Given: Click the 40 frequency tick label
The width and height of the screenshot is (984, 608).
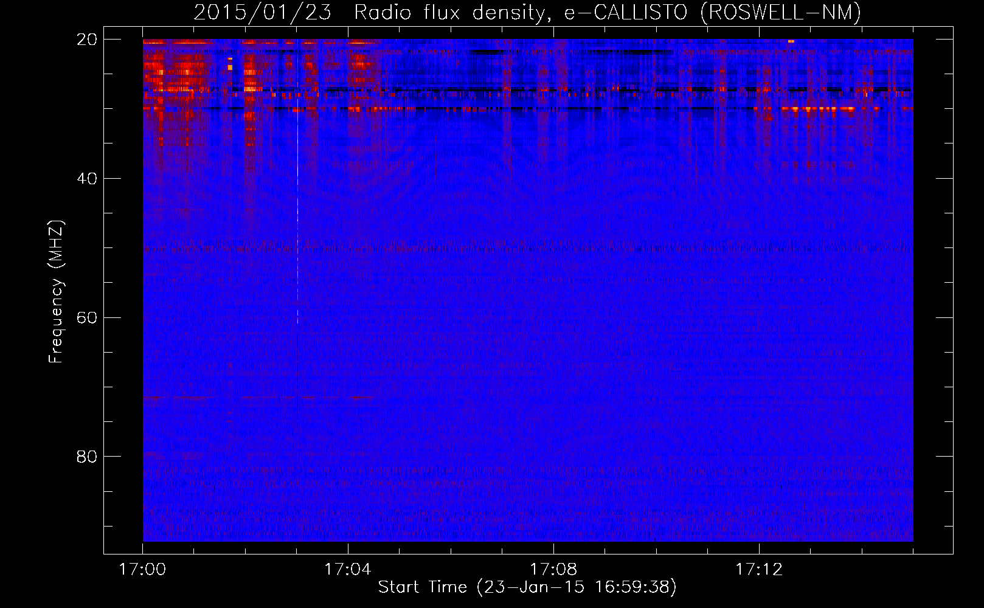Looking at the screenshot, I should point(87,179).
